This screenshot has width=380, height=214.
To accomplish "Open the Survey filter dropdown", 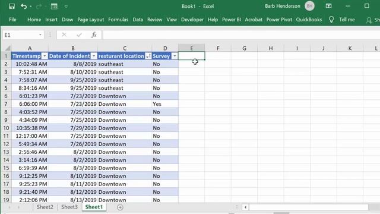I will click(175, 56).
